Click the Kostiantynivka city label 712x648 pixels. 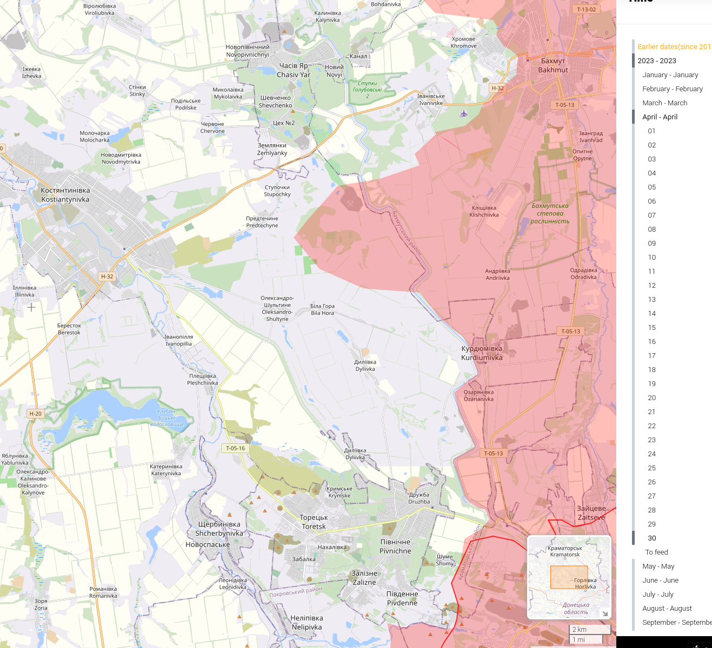[x=65, y=195]
